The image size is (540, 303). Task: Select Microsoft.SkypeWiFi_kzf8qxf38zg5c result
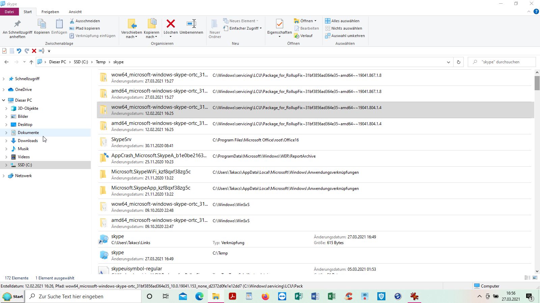(x=315, y=175)
